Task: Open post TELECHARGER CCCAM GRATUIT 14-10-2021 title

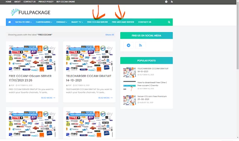Action: [x=89, y=78]
